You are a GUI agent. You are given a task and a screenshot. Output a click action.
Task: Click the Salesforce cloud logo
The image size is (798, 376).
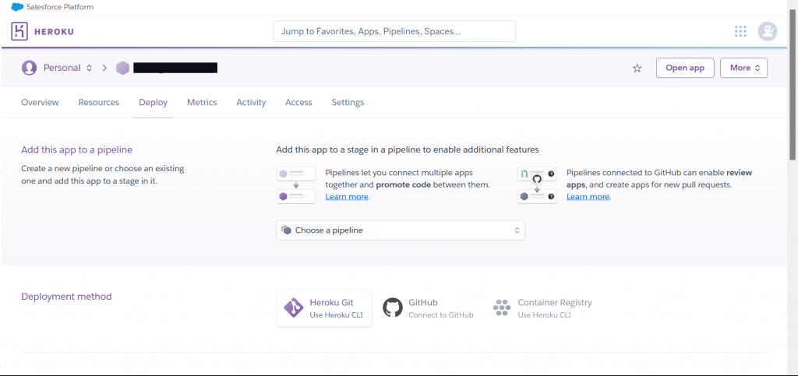(17, 7)
